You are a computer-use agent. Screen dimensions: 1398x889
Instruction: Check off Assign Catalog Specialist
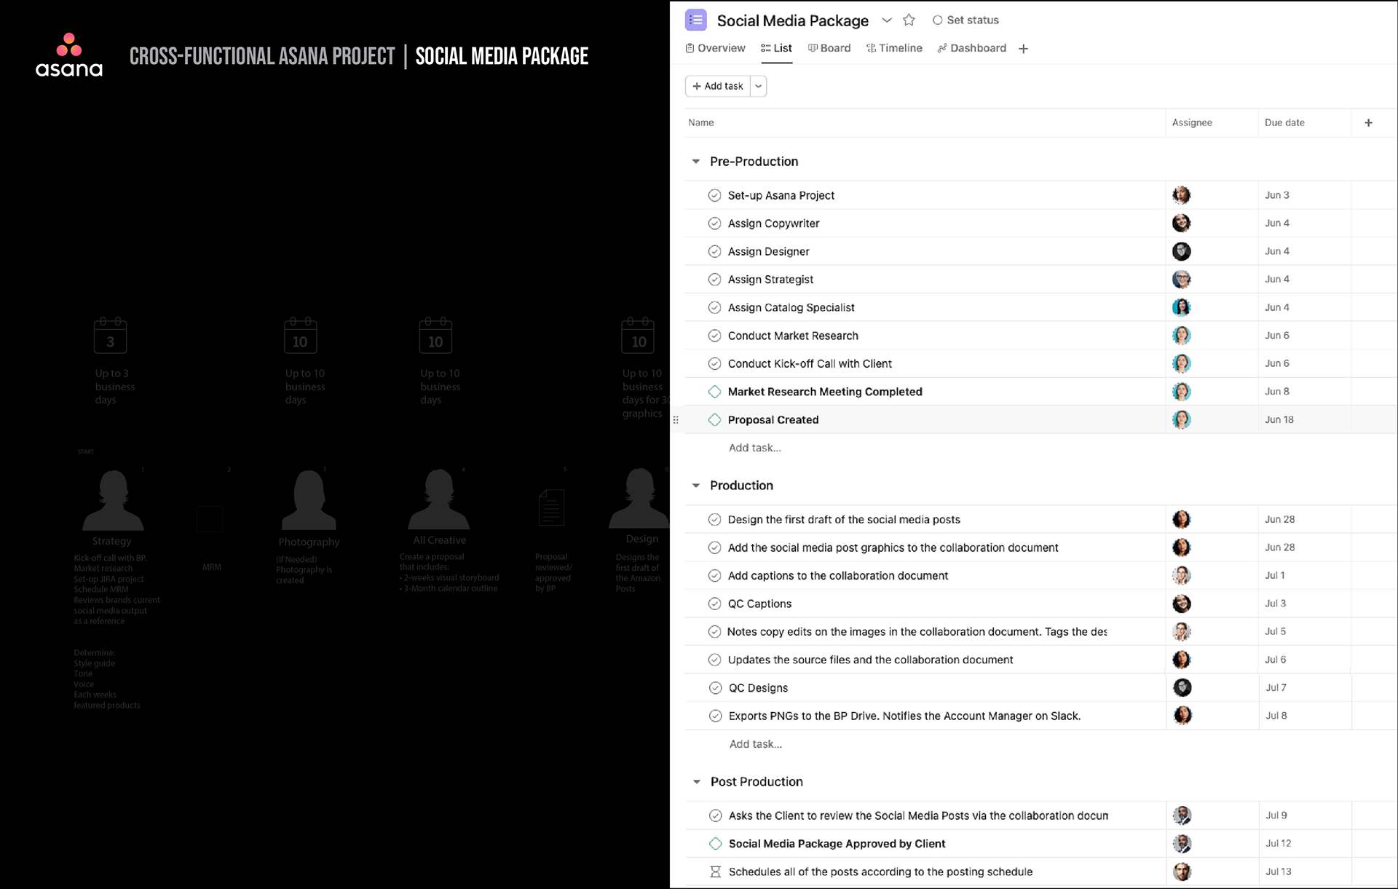(x=714, y=307)
